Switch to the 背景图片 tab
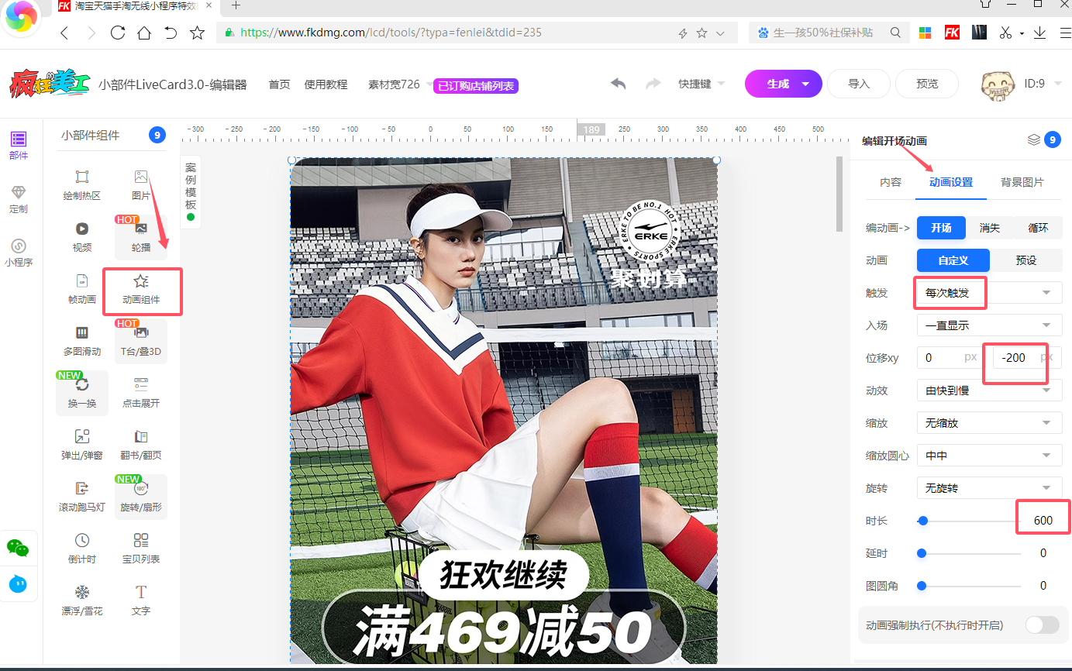Viewport: 1072px width, 671px height. [1022, 182]
